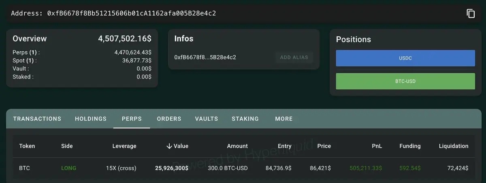The height and width of the screenshot is (183, 486).
Task: Select the Perps tab
Action: (x=132, y=119)
